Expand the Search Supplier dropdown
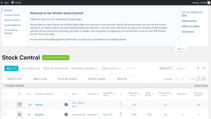The image size is (211, 119). (99, 79)
